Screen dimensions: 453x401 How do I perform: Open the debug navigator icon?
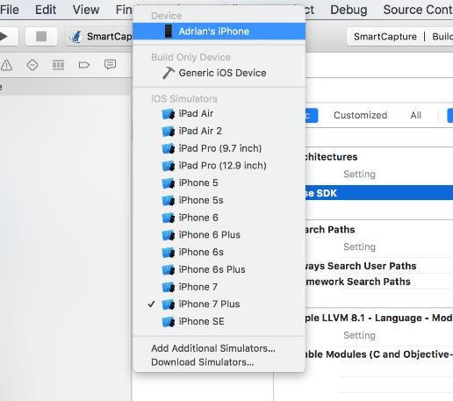pos(58,65)
